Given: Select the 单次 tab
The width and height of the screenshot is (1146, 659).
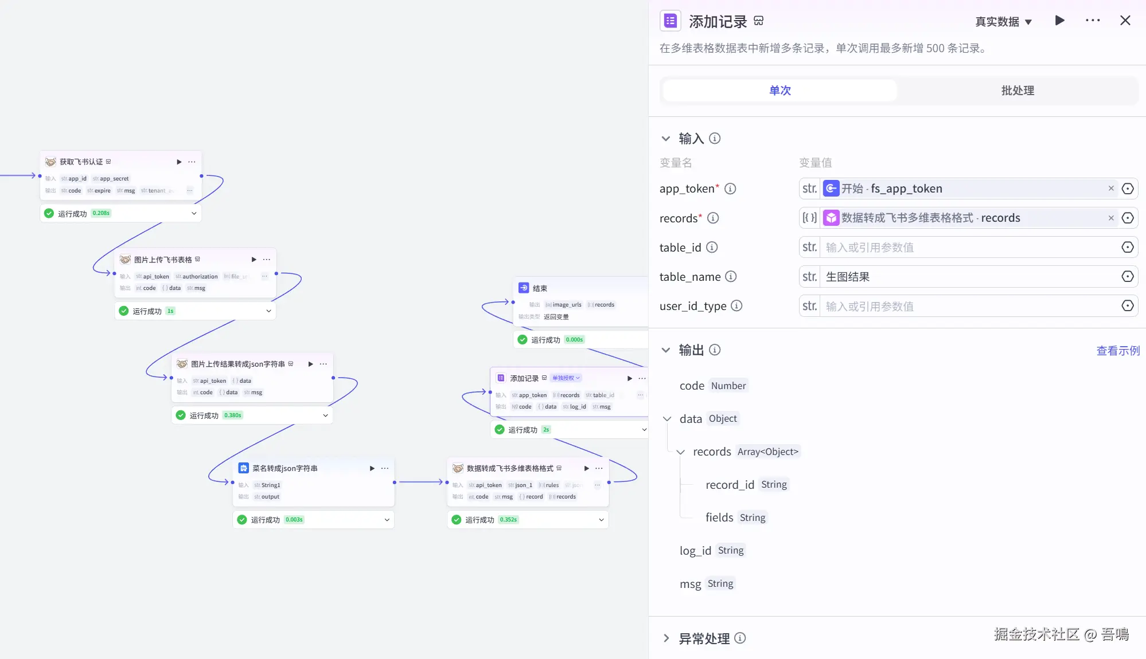Looking at the screenshot, I should (779, 91).
